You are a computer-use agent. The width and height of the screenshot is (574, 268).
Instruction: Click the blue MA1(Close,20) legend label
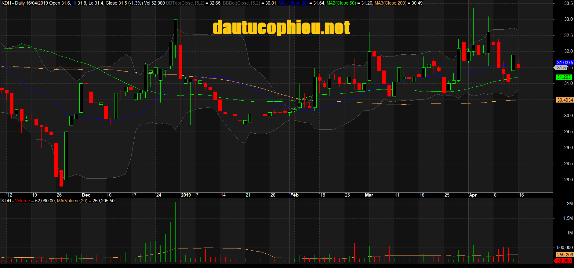293,3
